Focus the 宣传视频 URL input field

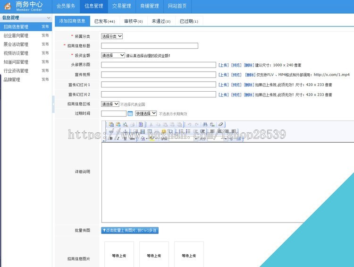[159, 75]
